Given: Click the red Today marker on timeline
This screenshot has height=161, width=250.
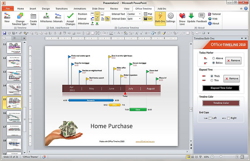Looking at the screenshot, I should pyautogui.click(x=125, y=93).
